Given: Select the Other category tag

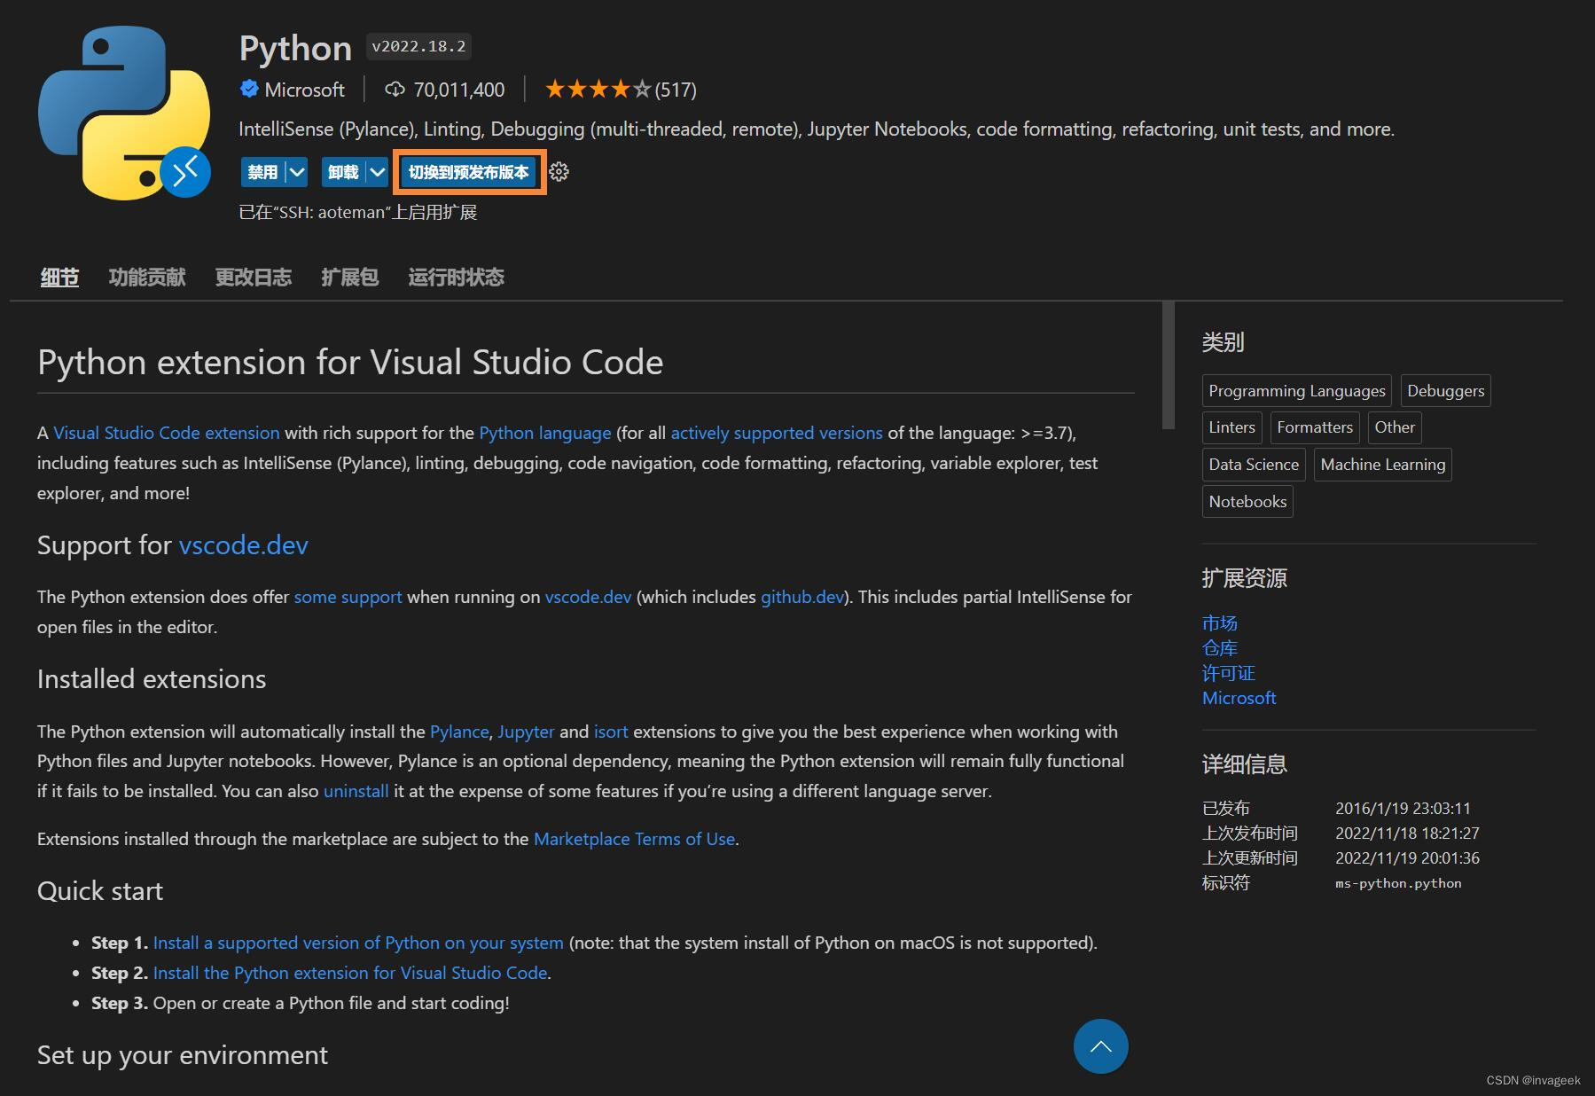Looking at the screenshot, I should [x=1395, y=427].
